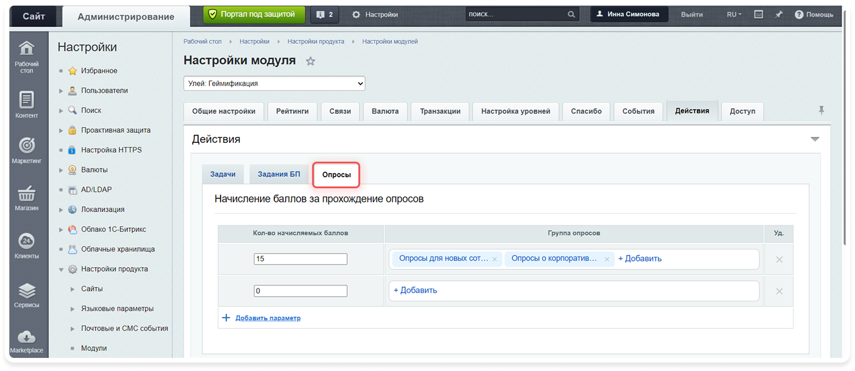Collapse Настройки продукта in the sidebar
The image size is (855, 371).
click(x=61, y=270)
